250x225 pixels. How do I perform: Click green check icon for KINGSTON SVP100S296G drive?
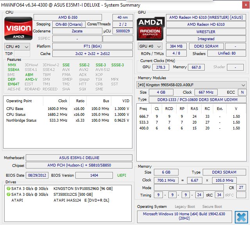point(8,189)
